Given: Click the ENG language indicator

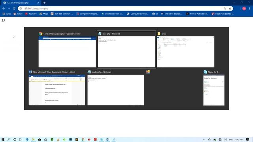Looking at the screenshot, I should [231, 139].
